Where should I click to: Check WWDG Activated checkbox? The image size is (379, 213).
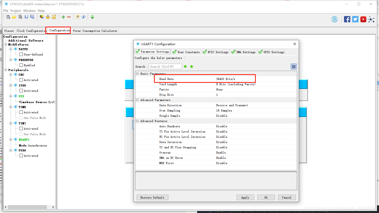click(x=21, y=156)
